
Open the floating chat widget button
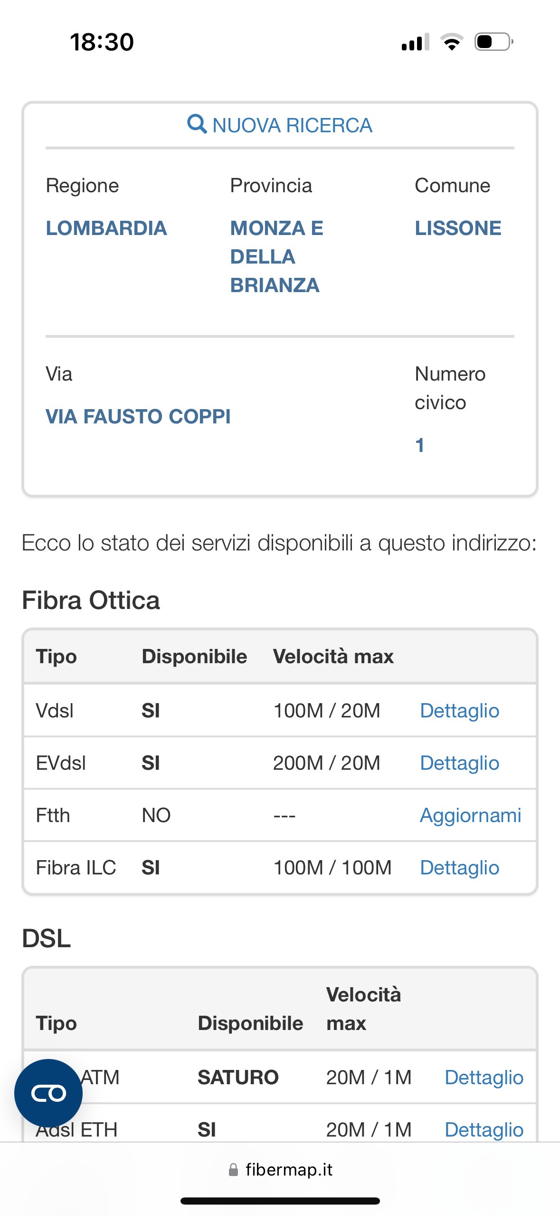(48, 1093)
